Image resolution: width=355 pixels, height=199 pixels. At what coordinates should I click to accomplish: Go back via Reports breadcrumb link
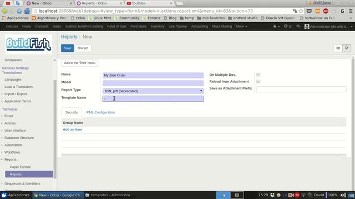click(x=69, y=37)
